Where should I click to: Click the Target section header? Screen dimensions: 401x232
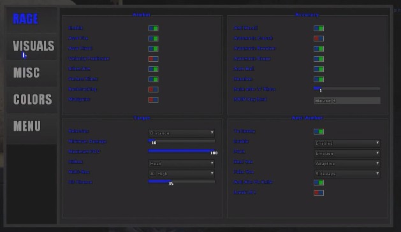click(142, 118)
